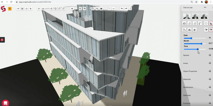Expand the Object Properties section

(x=210, y=71)
